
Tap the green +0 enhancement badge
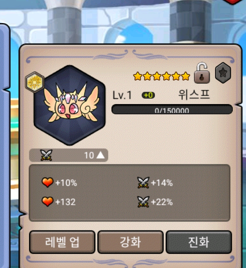tap(148, 95)
